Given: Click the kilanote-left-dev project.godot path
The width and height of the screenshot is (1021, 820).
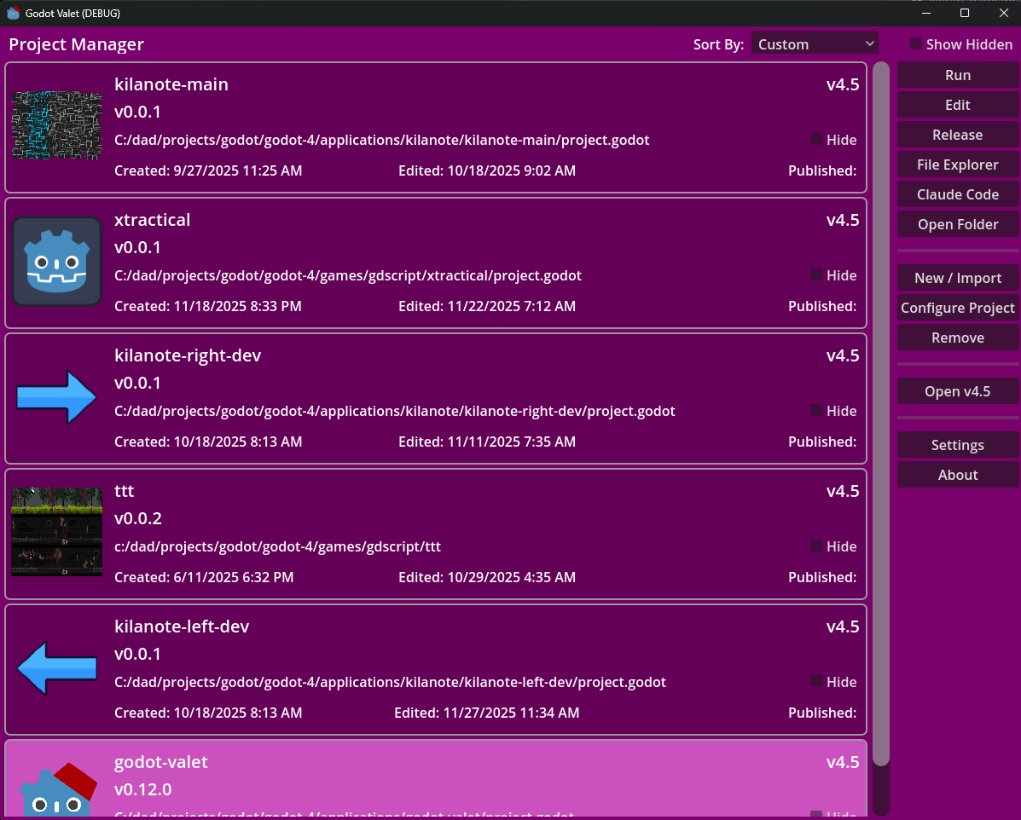Looking at the screenshot, I should pos(390,682).
